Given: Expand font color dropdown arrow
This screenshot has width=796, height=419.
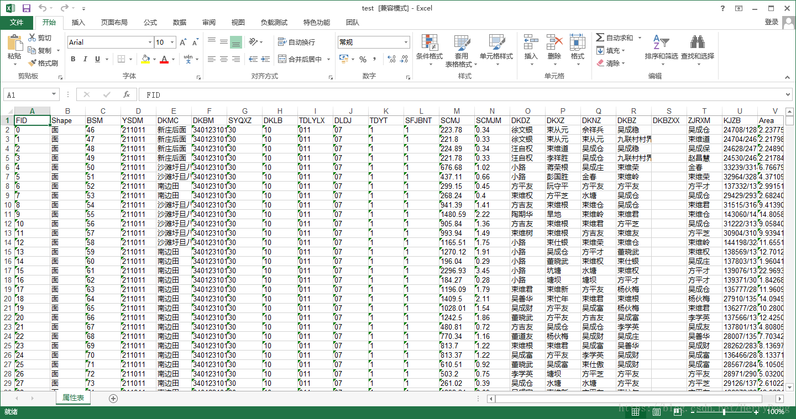Looking at the screenshot, I should coord(173,59).
